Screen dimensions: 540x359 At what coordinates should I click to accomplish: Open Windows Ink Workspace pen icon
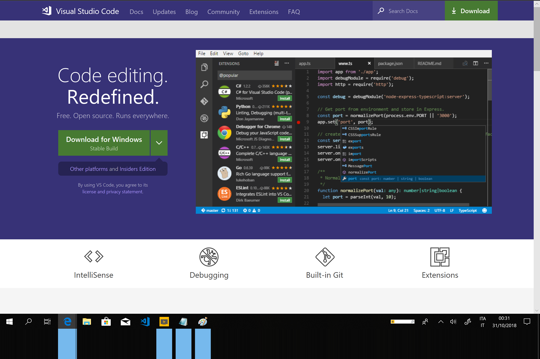point(468,322)
